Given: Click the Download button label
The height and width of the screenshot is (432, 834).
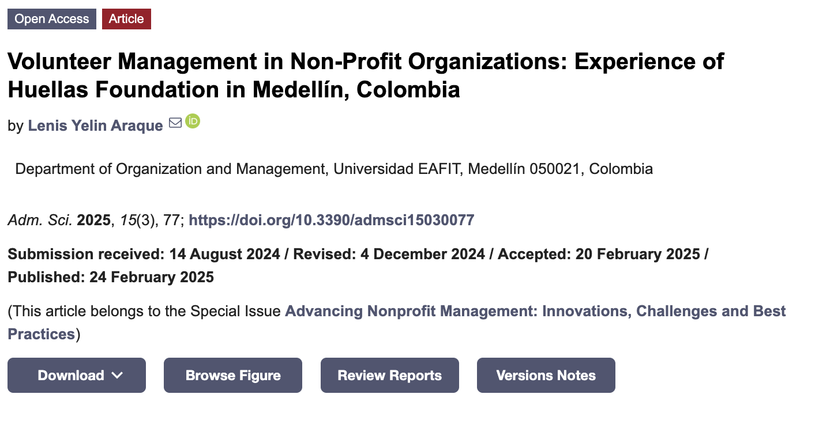Looking at the screenshot, I should [x=71, y=376].
